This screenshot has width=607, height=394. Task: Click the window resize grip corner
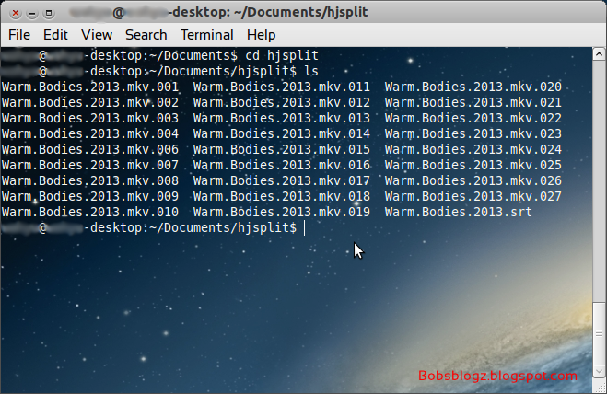[600, 387]
